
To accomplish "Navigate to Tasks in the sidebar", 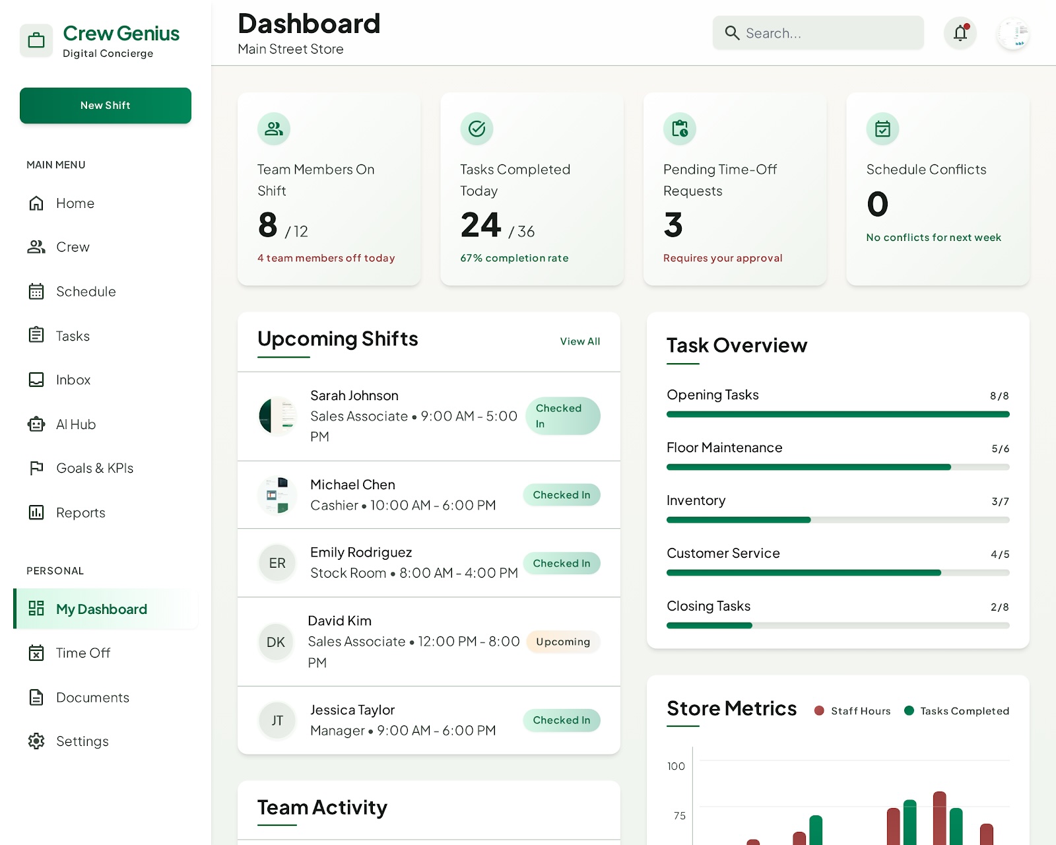I will [106, 335].
